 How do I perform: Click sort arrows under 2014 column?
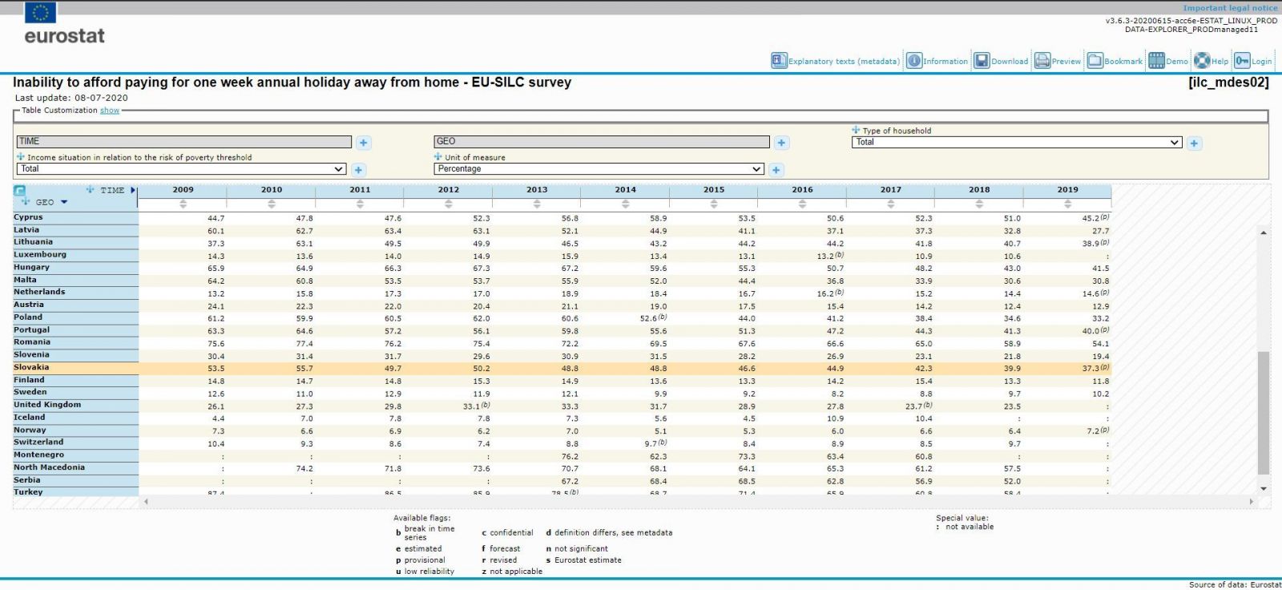pyautogui.click(x=625, y=204)
